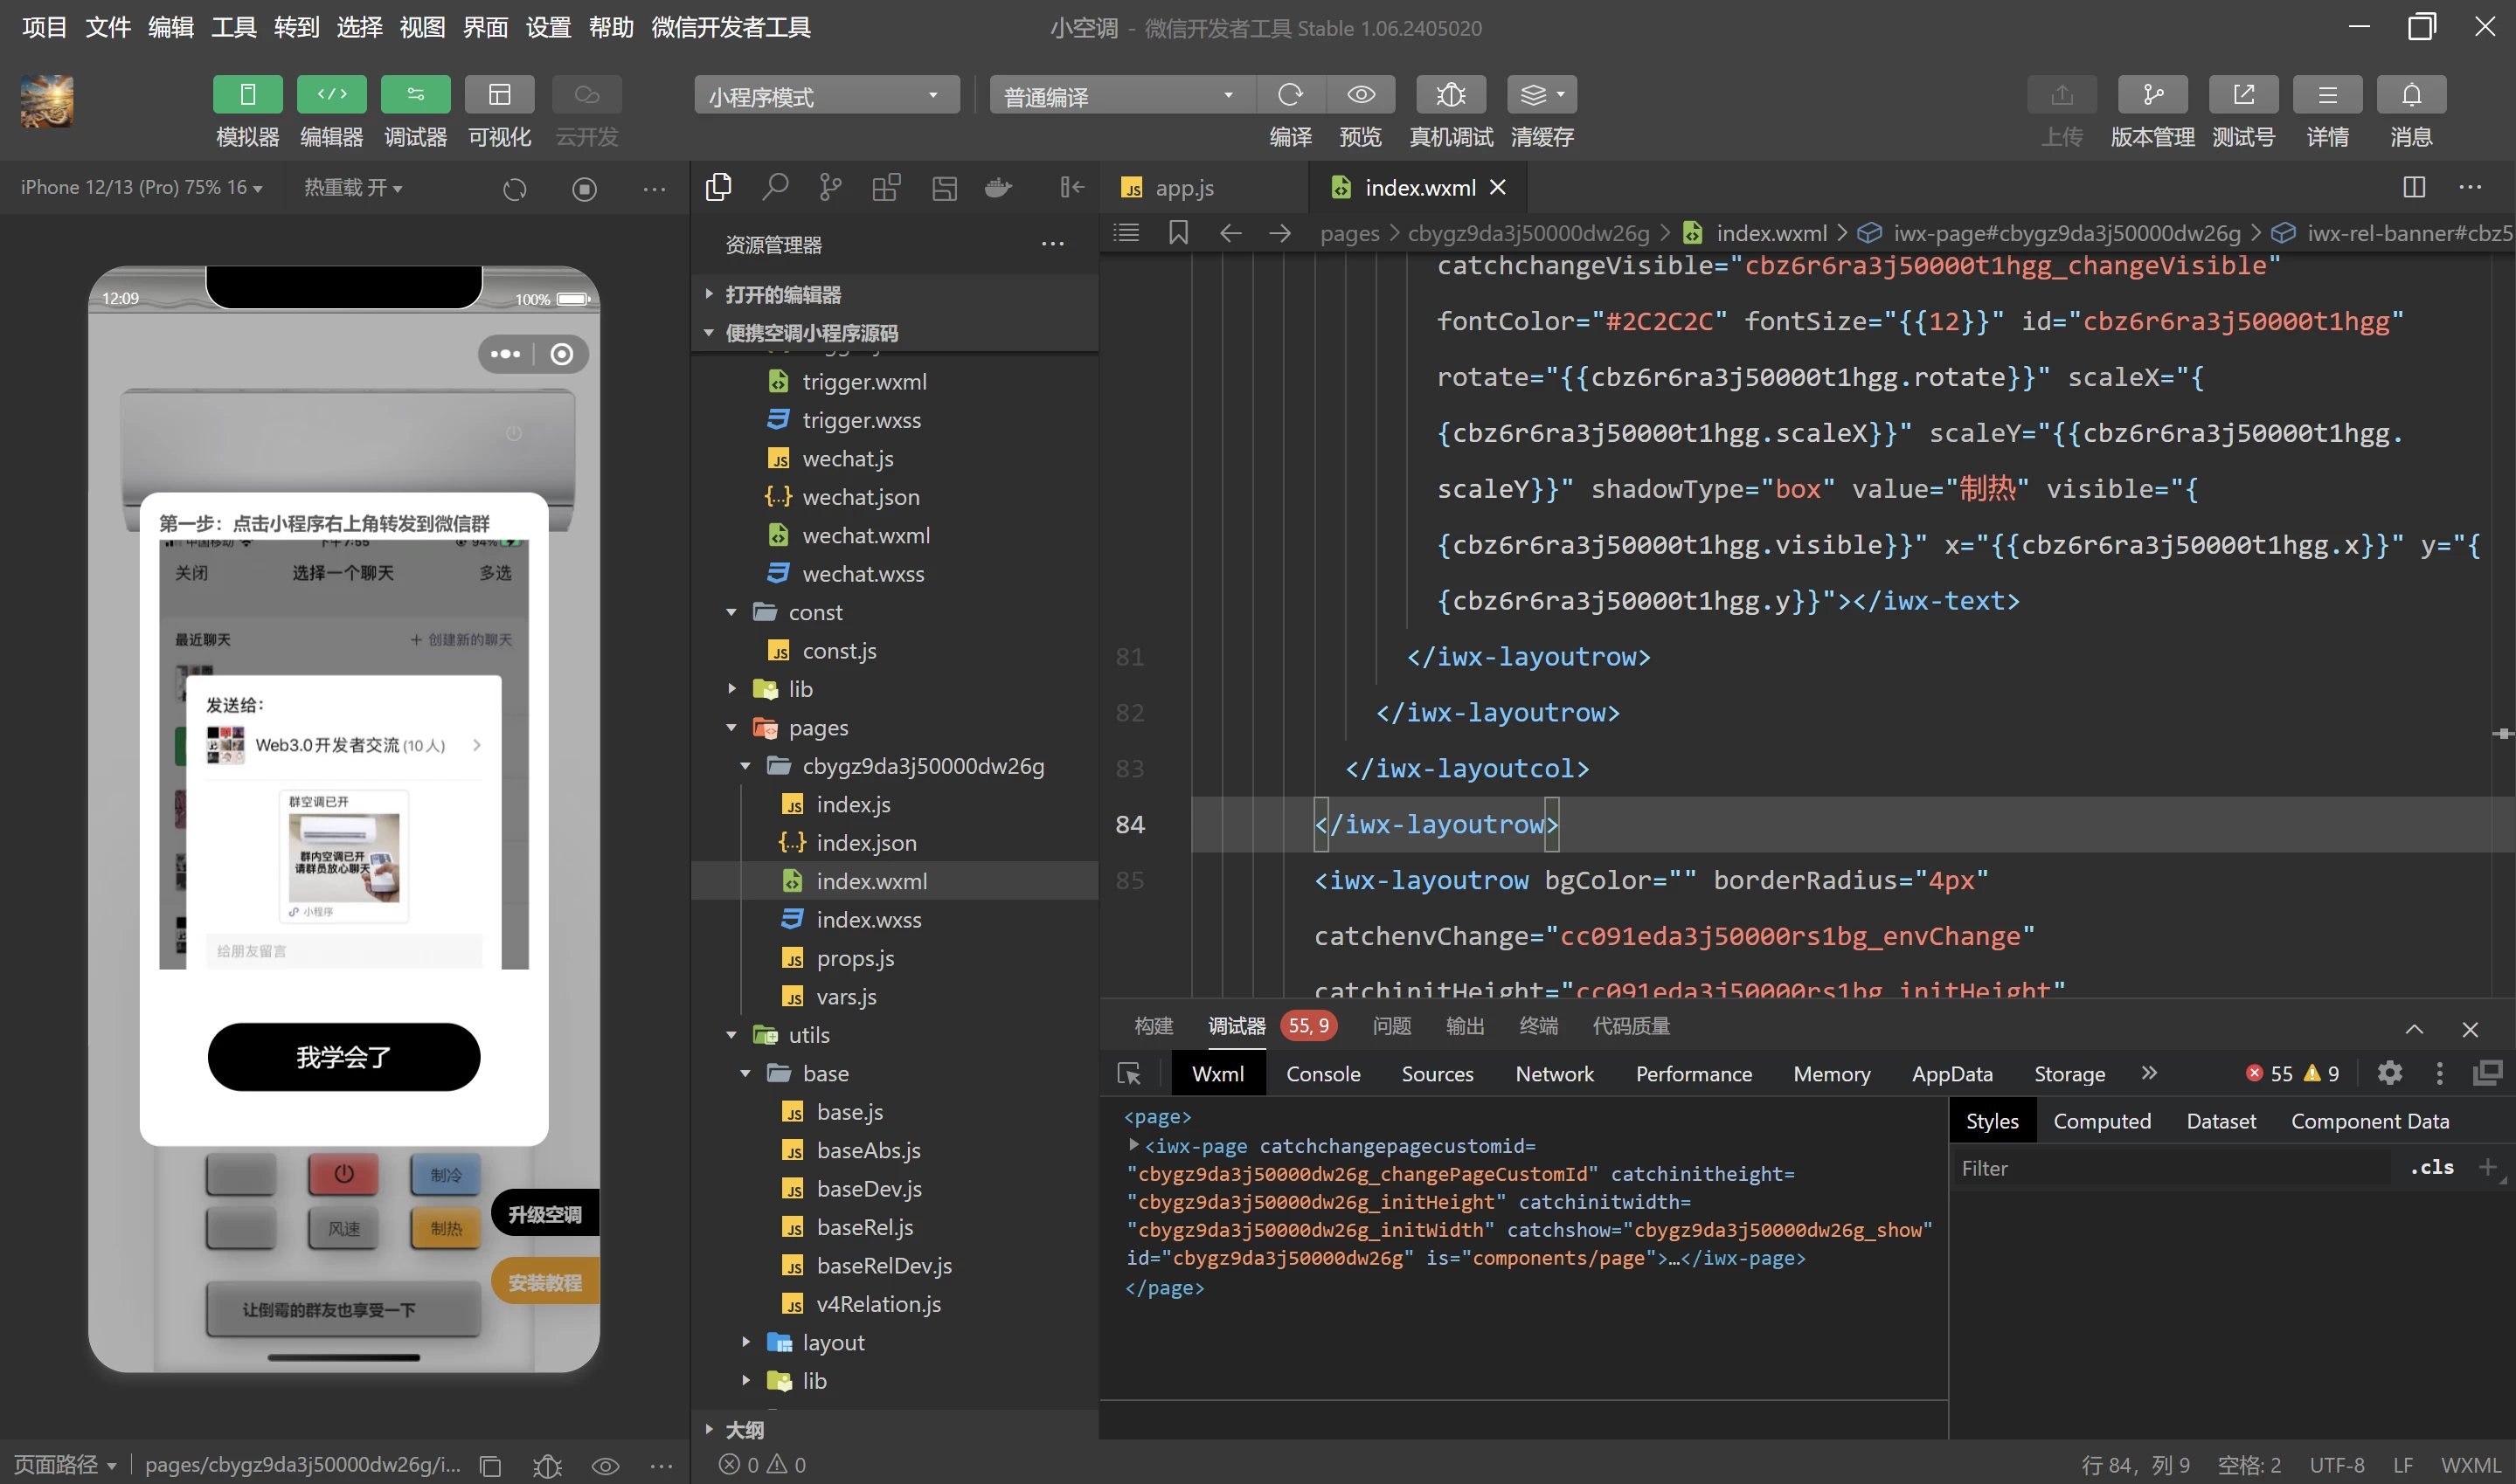Toggle the 调试器 debugger panel button

pyautogui.click(x=415, y=95)
